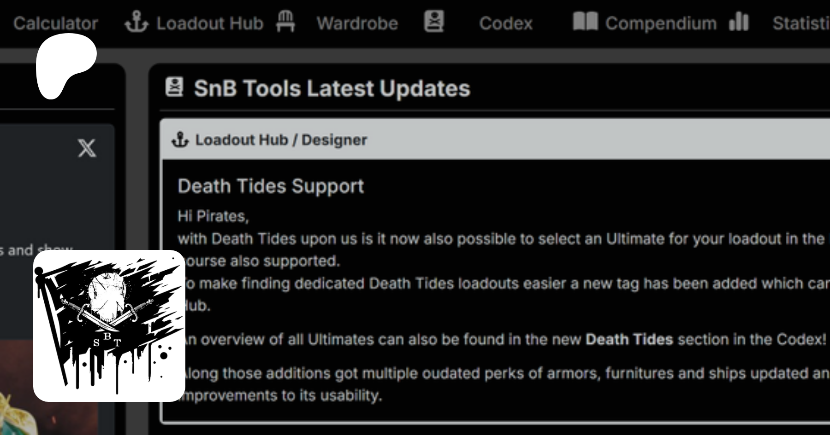This screenshot has height=435, width=830.
Task: Open the X (Twitter) social icon
Action: 87,148
